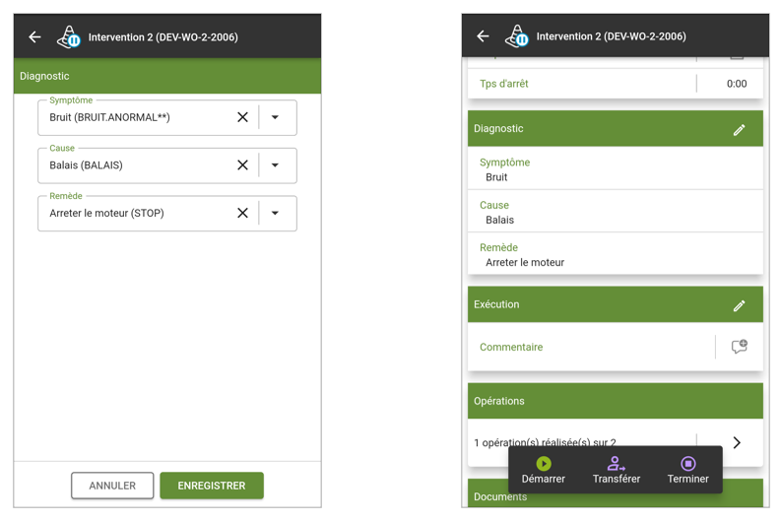Viewport: 781px width, 522px height.
Task: Transfer the intervention with Transférer
Action: click(617, 470)
